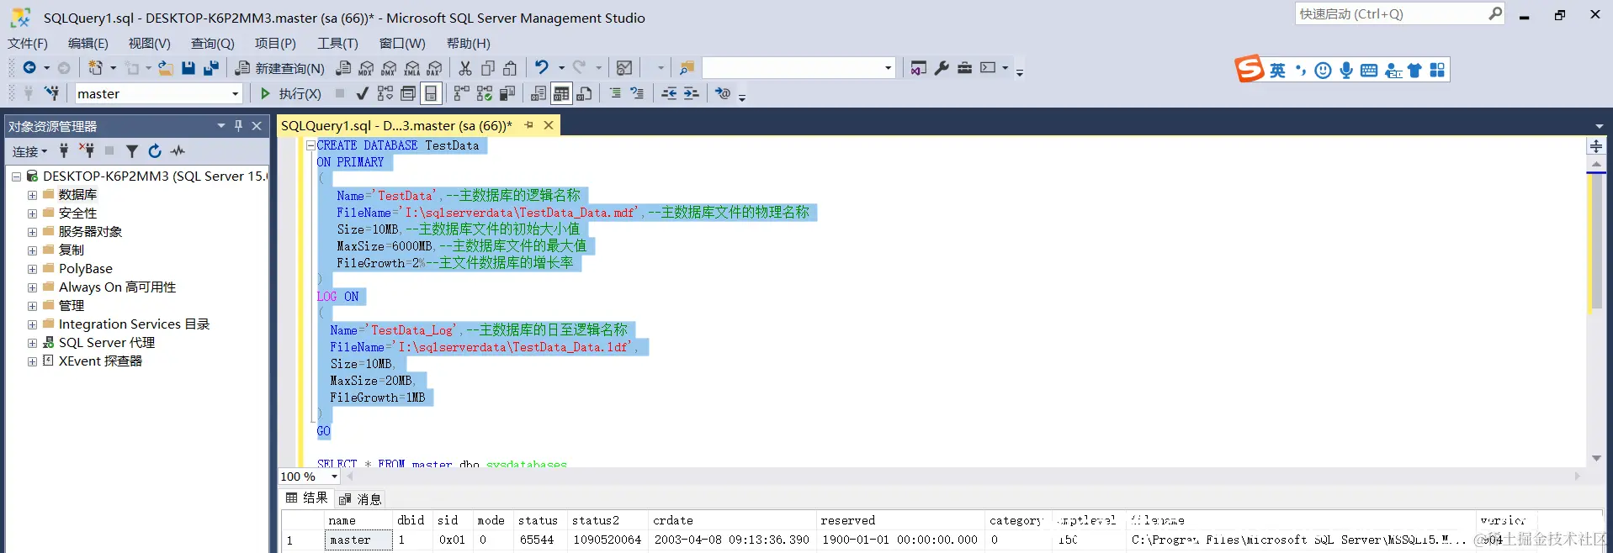This screenshot has height=553, width=1613.
Task: Click the activity monitor icon in Object Explorer
Action: pyautogui.click(x=178, y=151)
